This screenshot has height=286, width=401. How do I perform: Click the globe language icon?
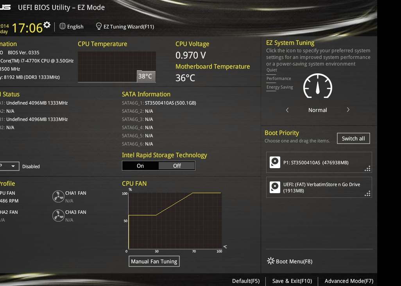pos(63,26)
